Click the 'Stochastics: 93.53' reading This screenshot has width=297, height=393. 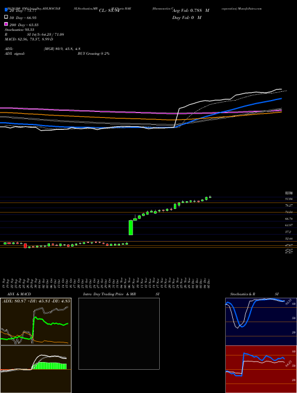click(19, 30)
